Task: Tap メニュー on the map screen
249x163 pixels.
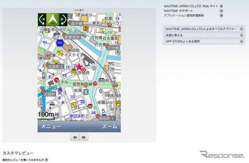Action: 51,126
